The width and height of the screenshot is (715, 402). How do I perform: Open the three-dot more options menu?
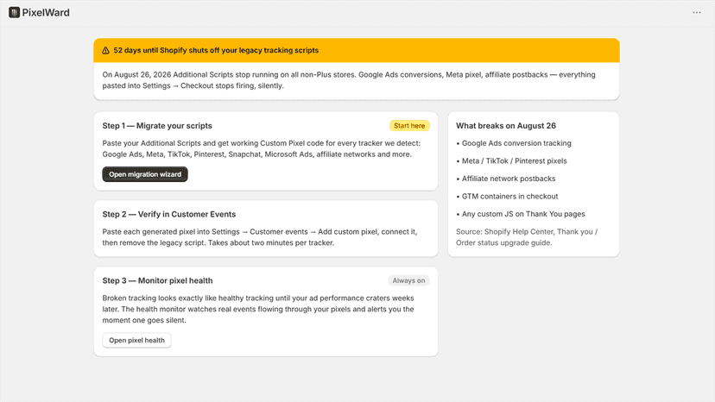pos(696,12)
